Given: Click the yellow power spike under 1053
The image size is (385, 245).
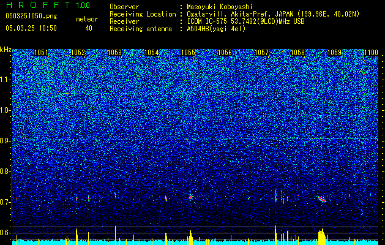Looking at the screenshot, I should [115, 235].
